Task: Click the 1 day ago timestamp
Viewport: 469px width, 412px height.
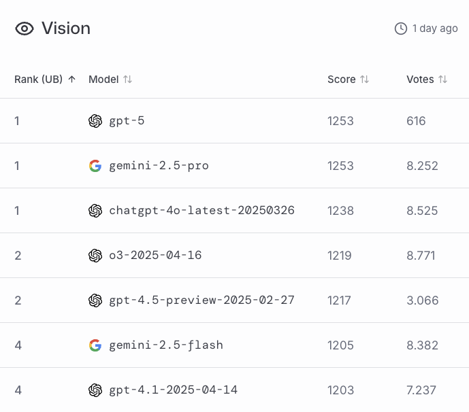Action: 435,29
